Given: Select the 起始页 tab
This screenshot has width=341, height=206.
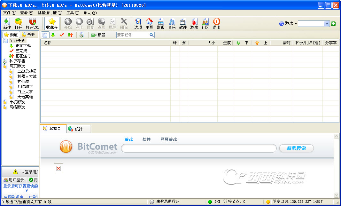Looking at the screenshot, I should 53,128.
